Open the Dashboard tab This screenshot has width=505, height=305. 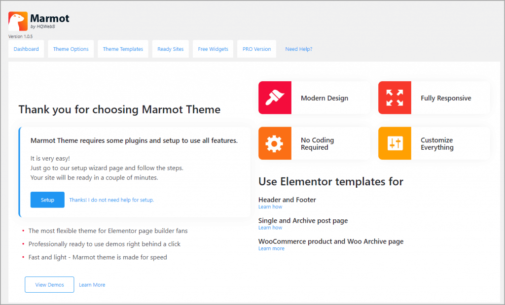pyautogui.click(x=26, y=49)
